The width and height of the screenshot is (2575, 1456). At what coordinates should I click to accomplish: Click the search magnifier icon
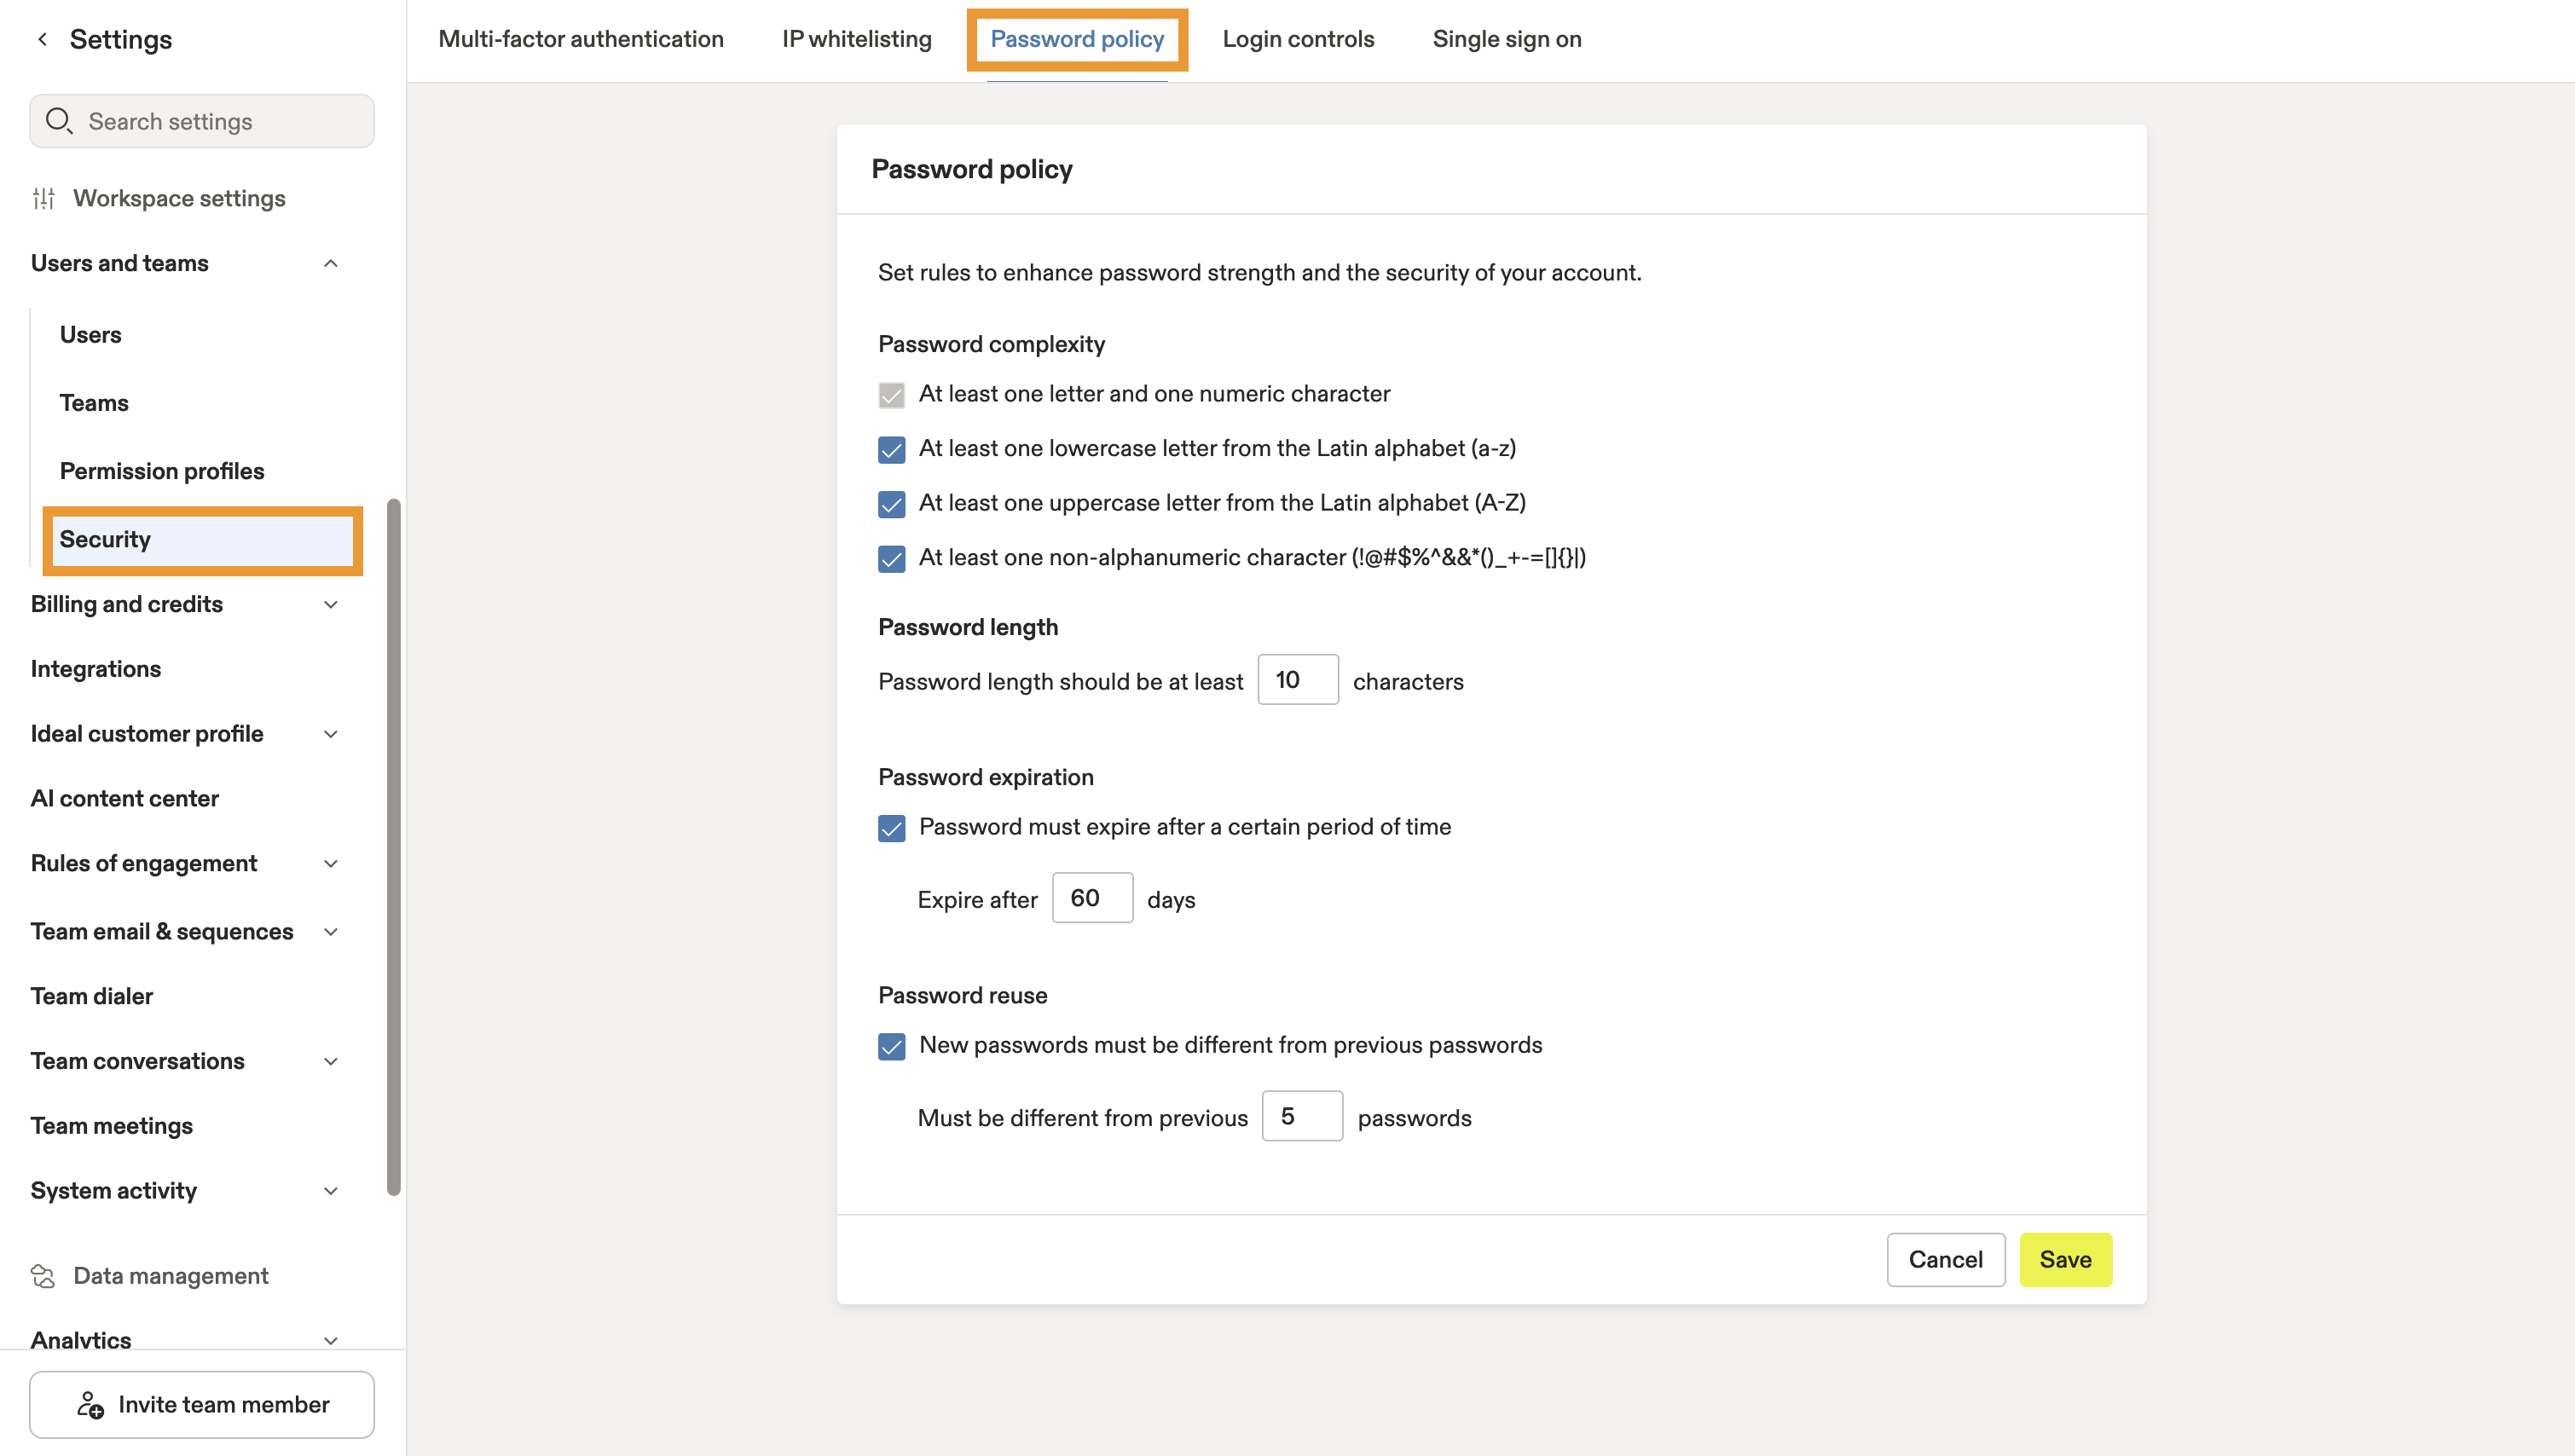tap(59, 121)
